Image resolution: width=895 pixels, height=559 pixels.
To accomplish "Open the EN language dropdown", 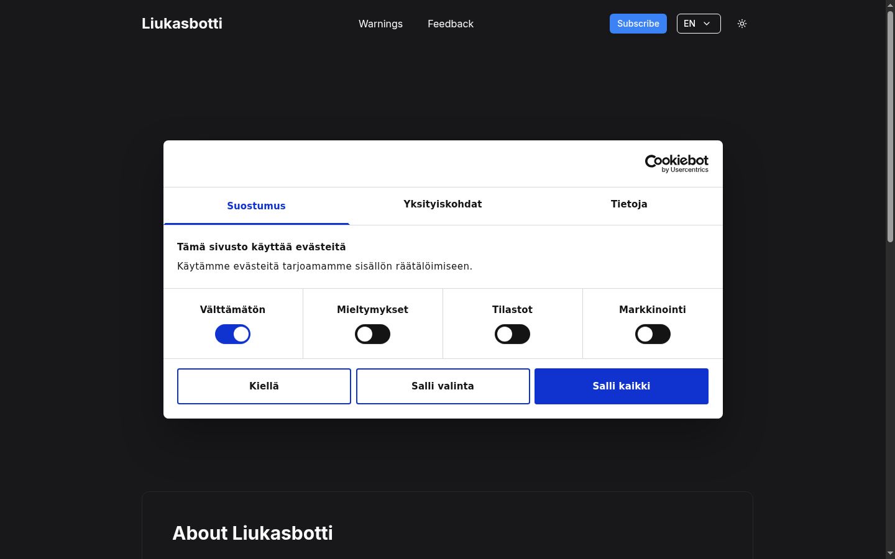I will [699, 24].
